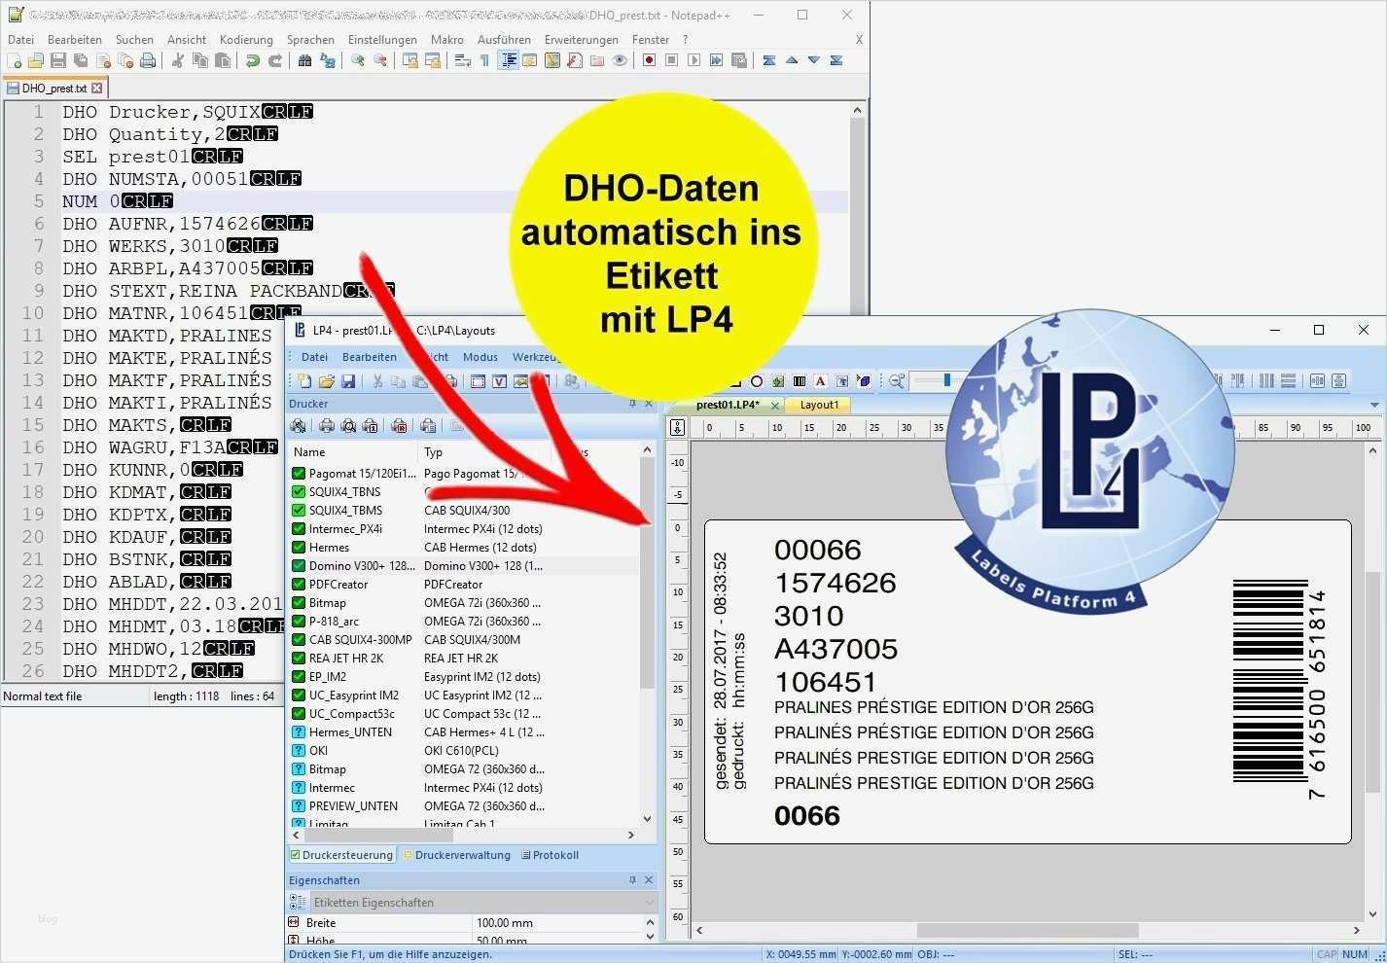
Task: Toggle the Show all characters pilcrow icon
Action: point(485,60)
